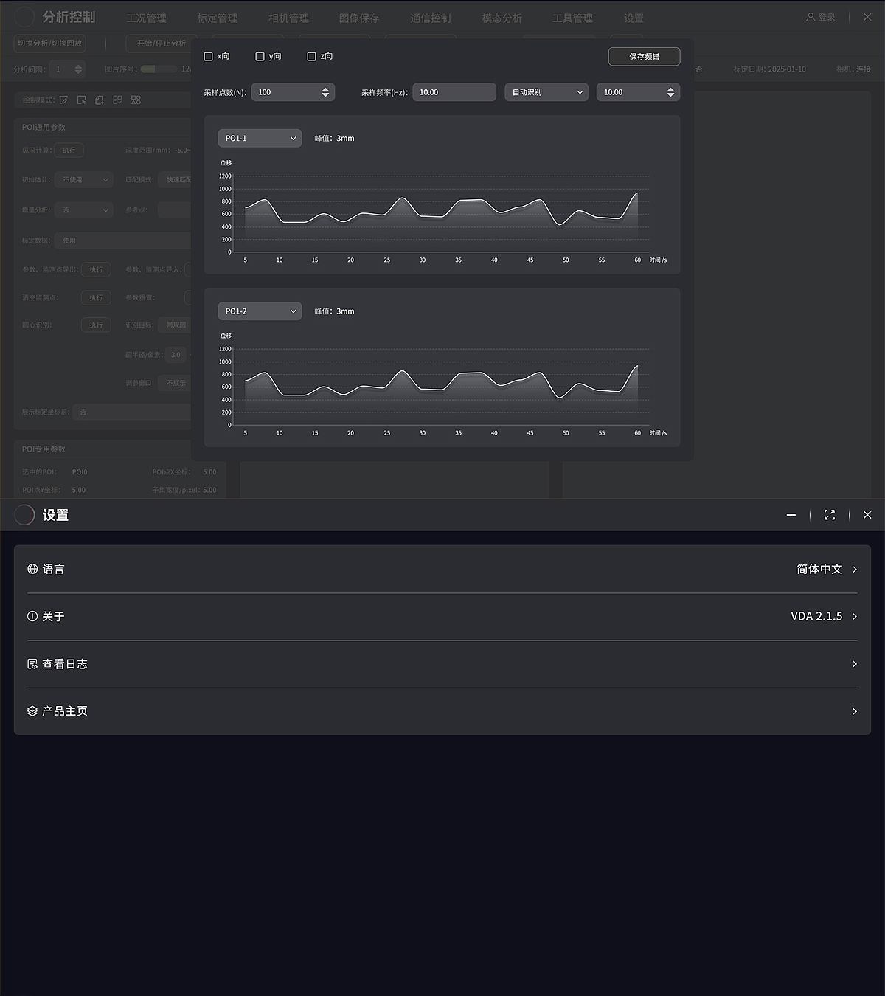This screenshot has width=885, height=996.
Task: Click the 圆半径/像素 3.0 field
Action: click(x=177, y=355)
